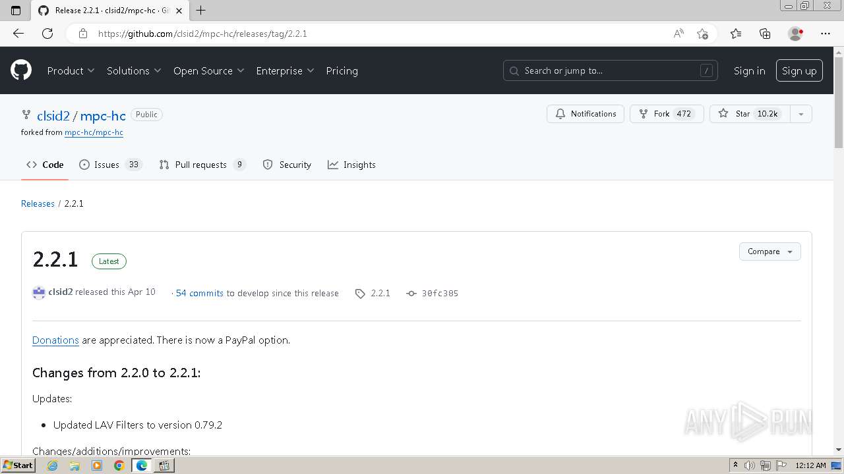The width and height of the screenshot is (844, 474).
Task: Click the taskbar clock 12:12 AM
Action: [x=810, y=465]
